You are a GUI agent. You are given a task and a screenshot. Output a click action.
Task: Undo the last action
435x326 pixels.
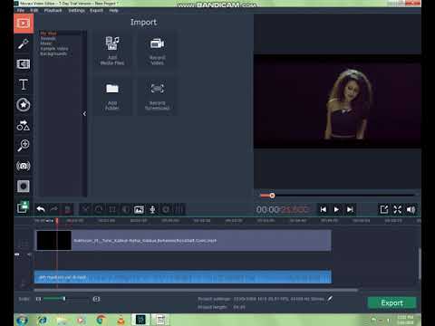pos(41,209)
